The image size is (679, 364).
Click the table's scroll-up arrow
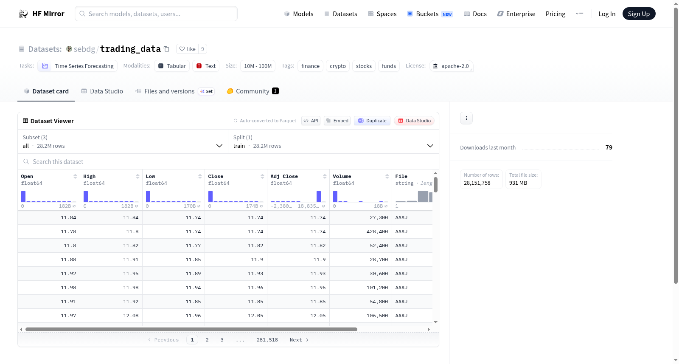coord(435,173)
